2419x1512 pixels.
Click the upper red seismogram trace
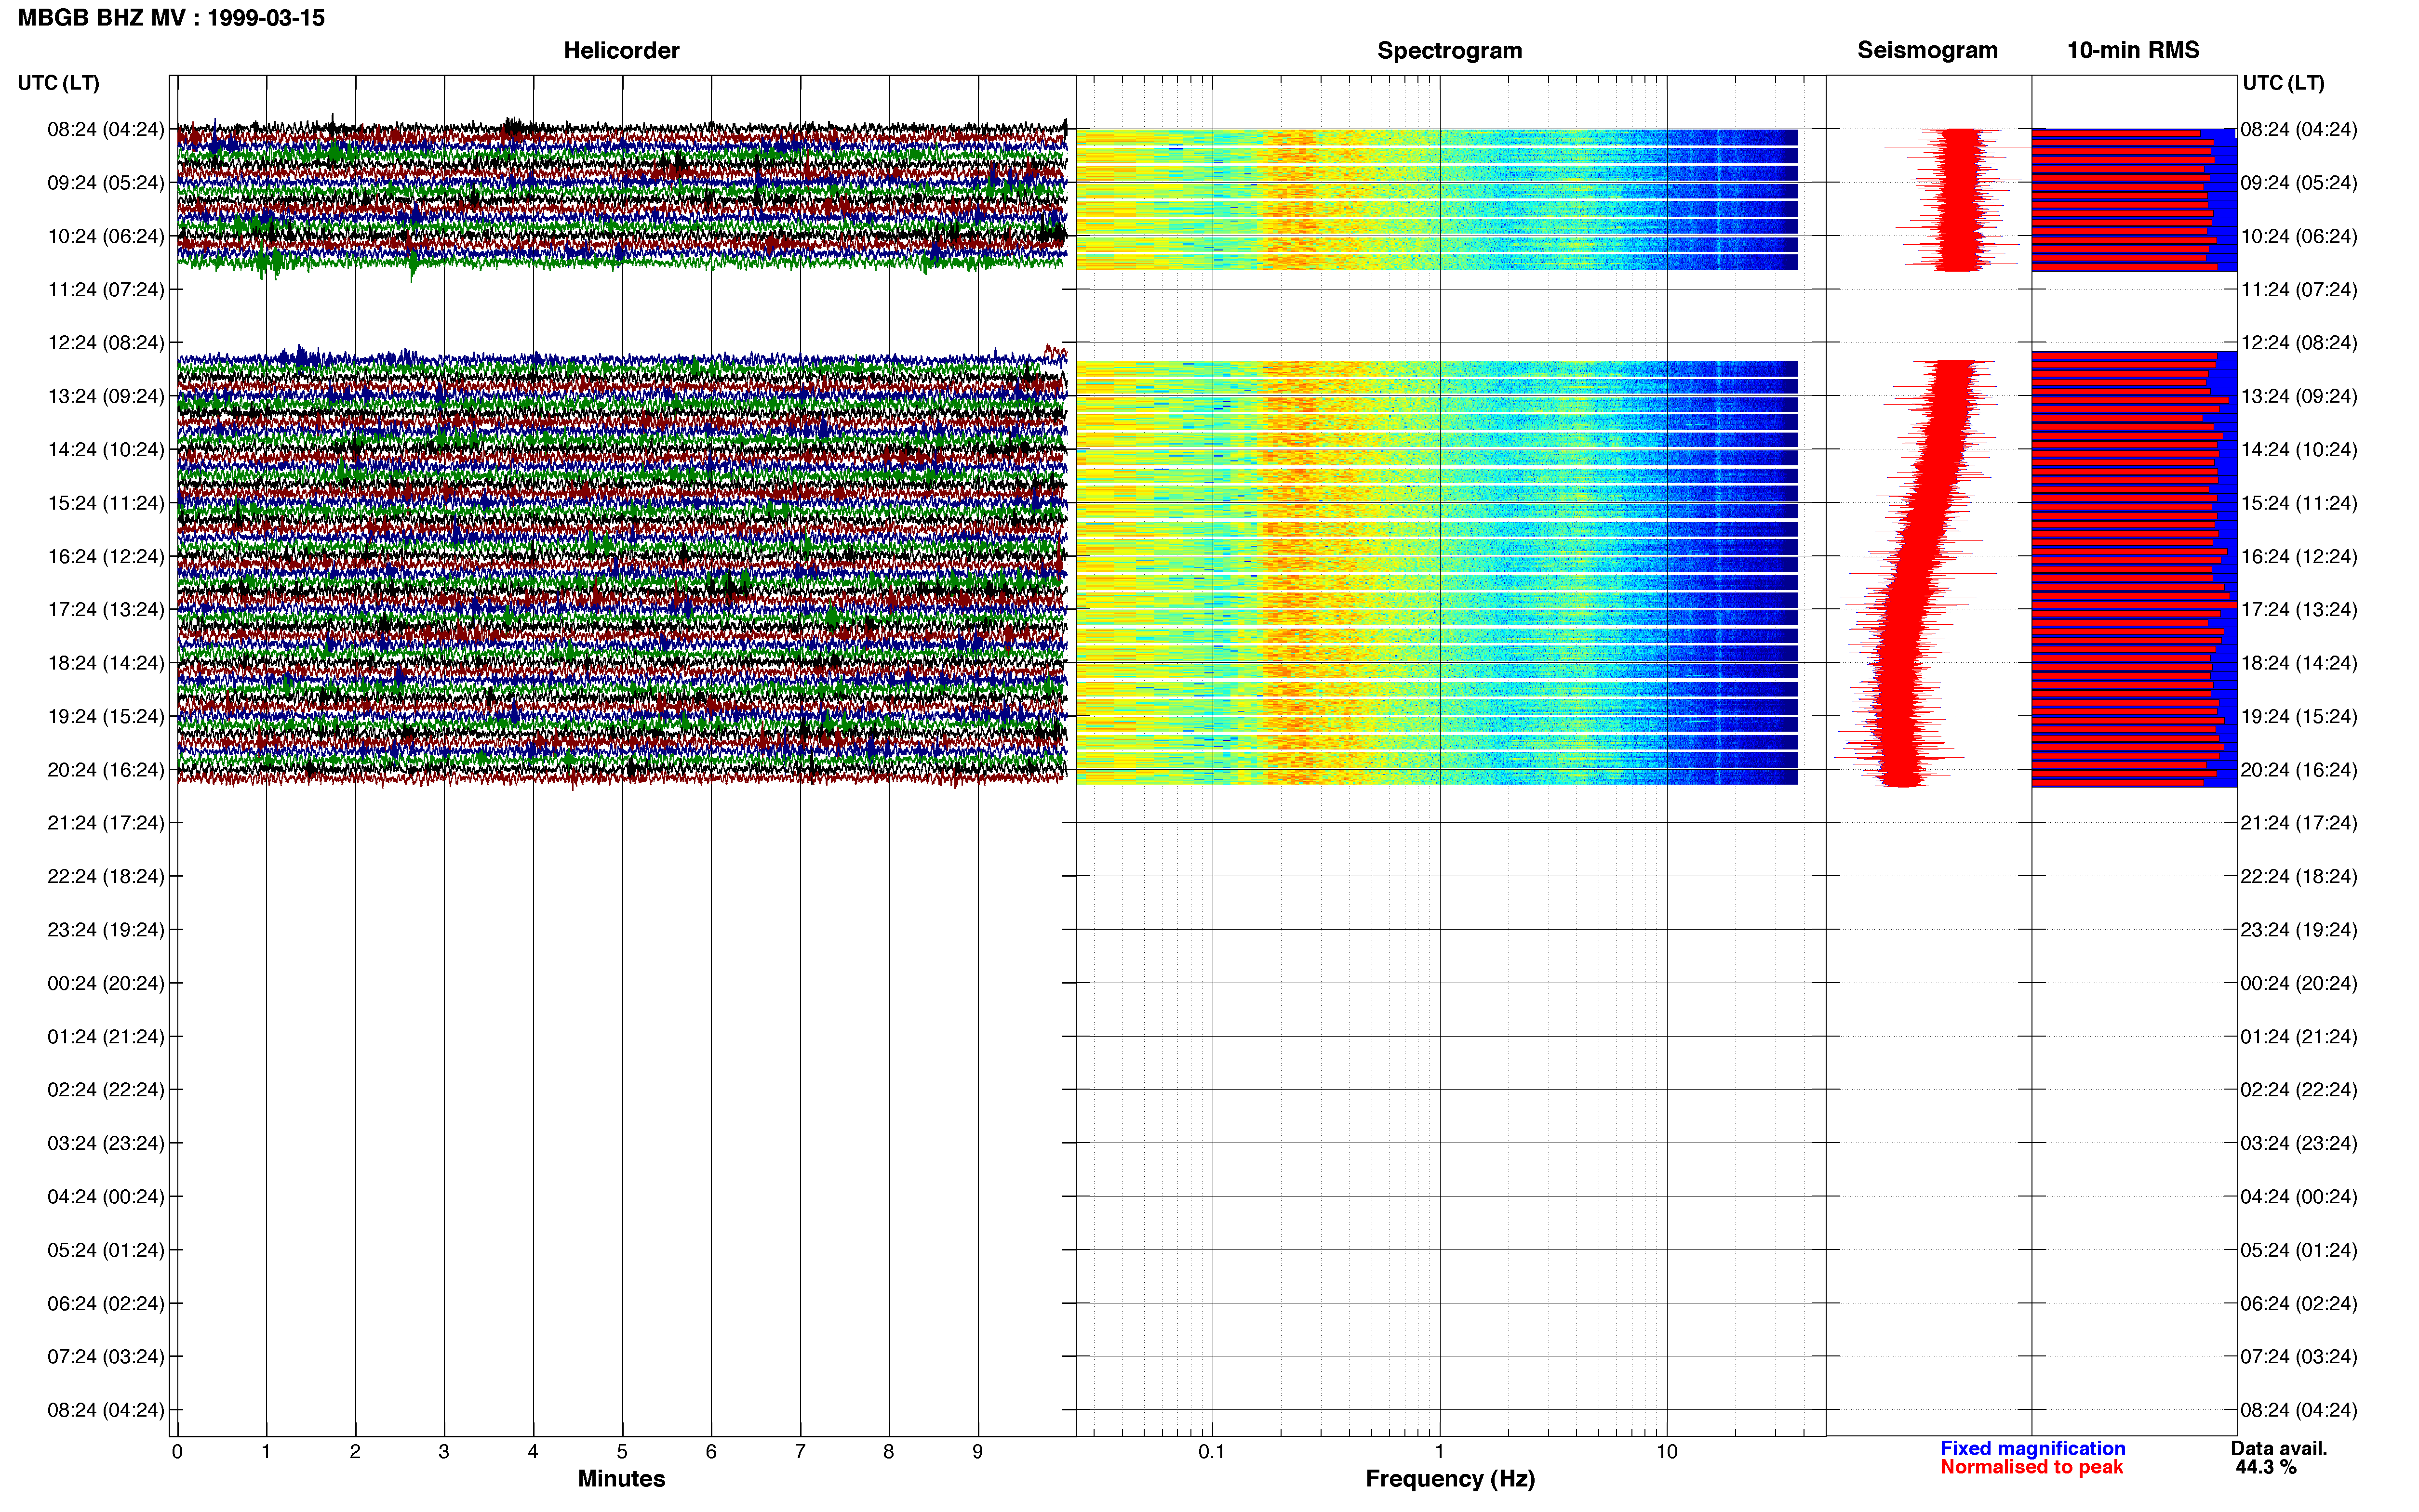1959,199
